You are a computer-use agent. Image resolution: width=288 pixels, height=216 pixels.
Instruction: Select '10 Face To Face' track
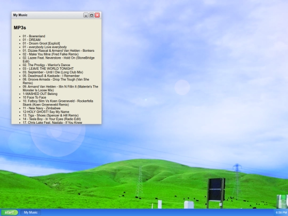click(34, 98)
